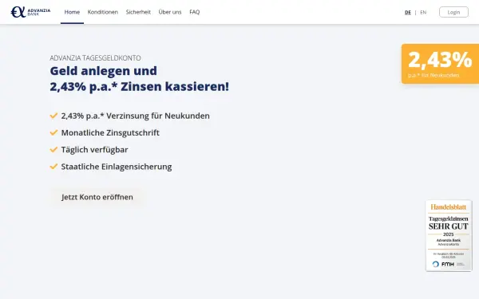This screenshot has height=299, width=479.
Task: Select the text 'Täglich verfügbar'
Action: point(94,150)
